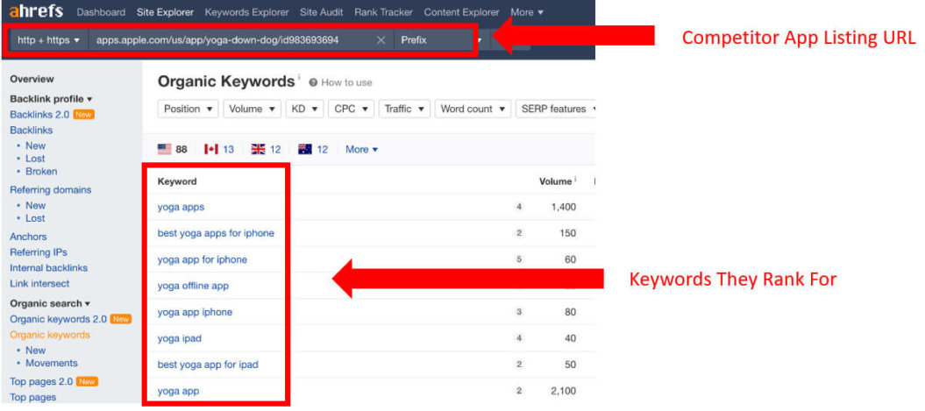The width and height of the screenshot is (925, 411).
Task: Open the Backlinks sidebar link
Action: (32, 131)
